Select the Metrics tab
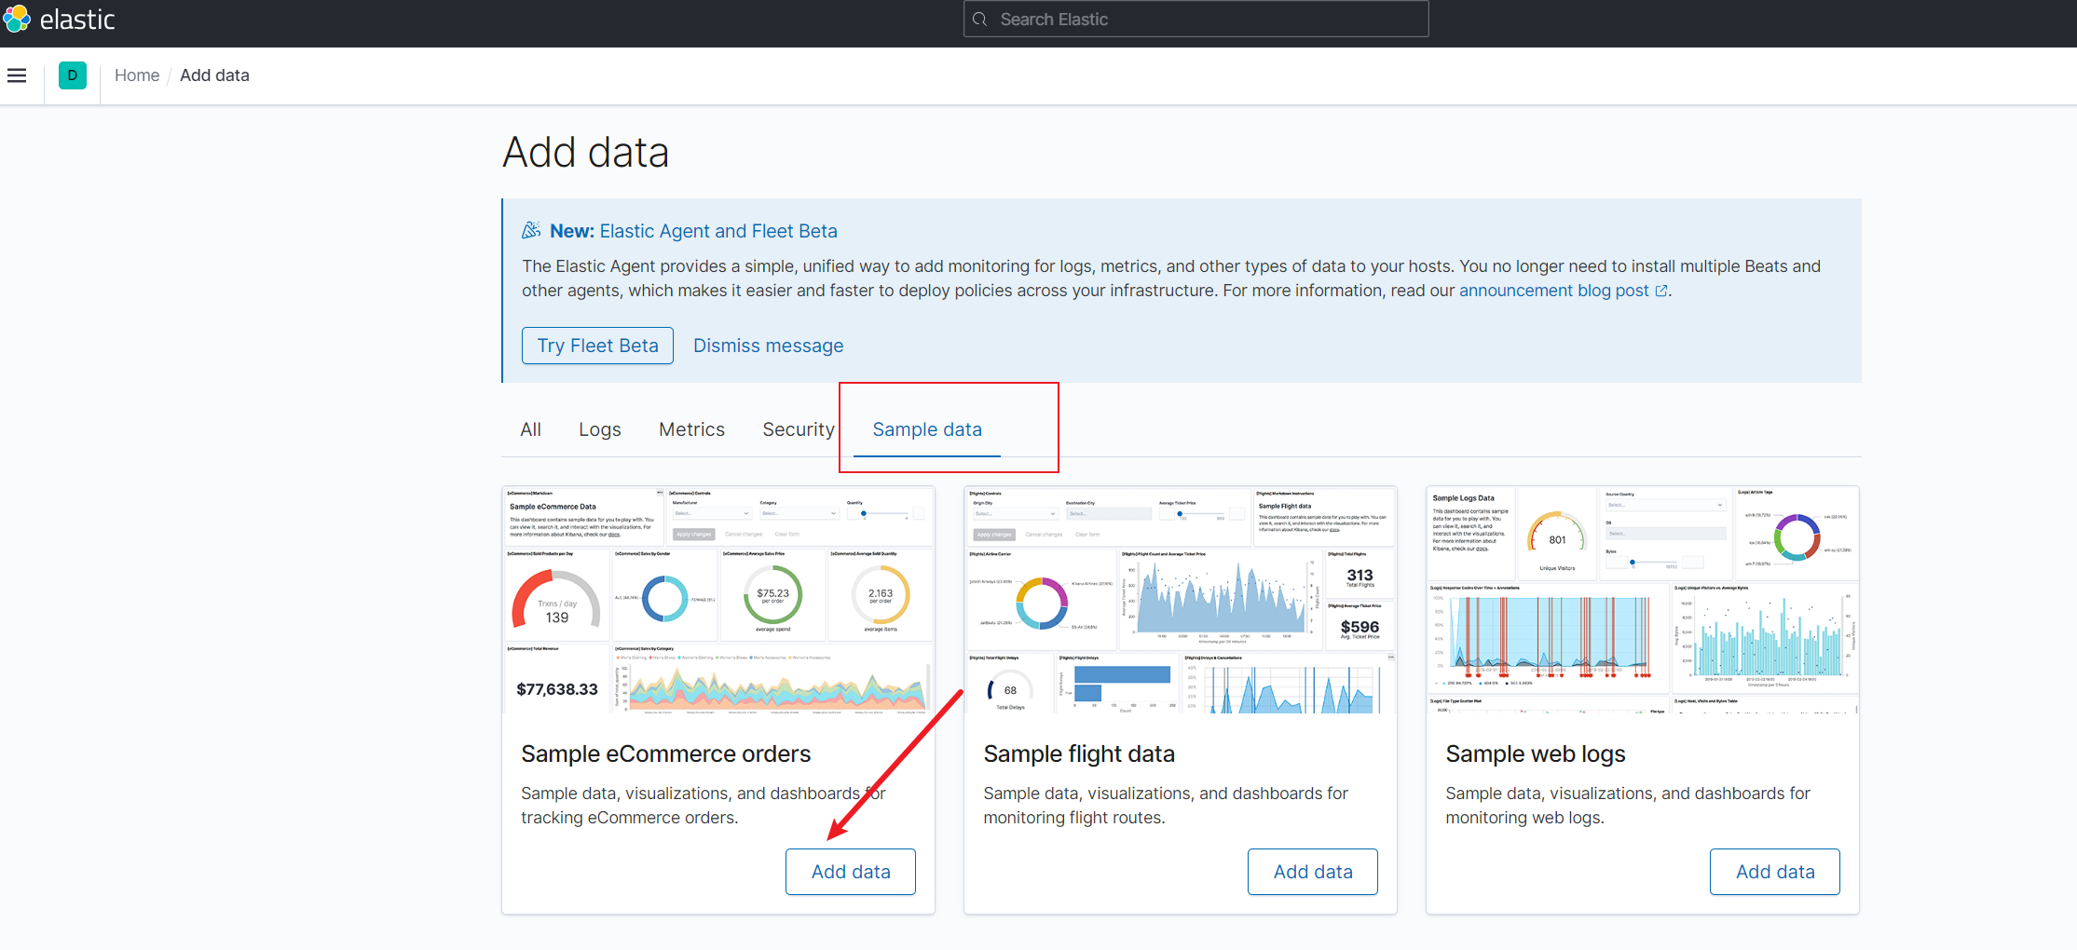Viewport: 2077px width, 950px height. click(x=691, y=429)
